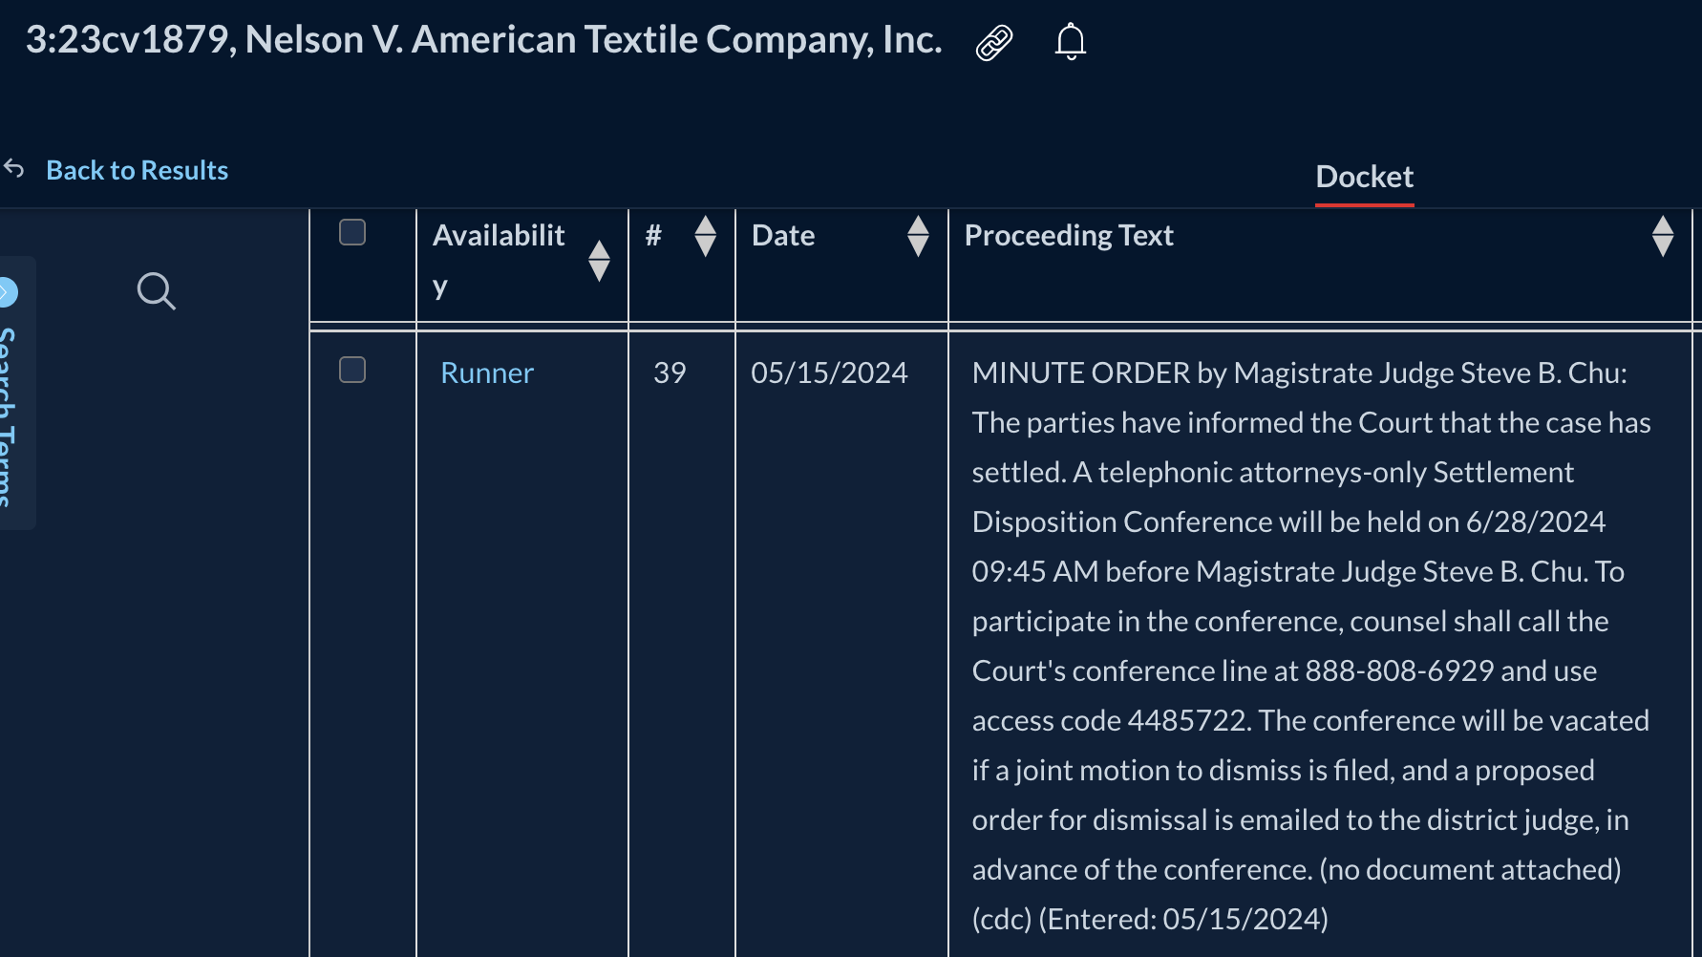Click the back arrow icon beside Back to Results
The height and width of the screenshot is (957, 1702).
(x=14, y=169)
